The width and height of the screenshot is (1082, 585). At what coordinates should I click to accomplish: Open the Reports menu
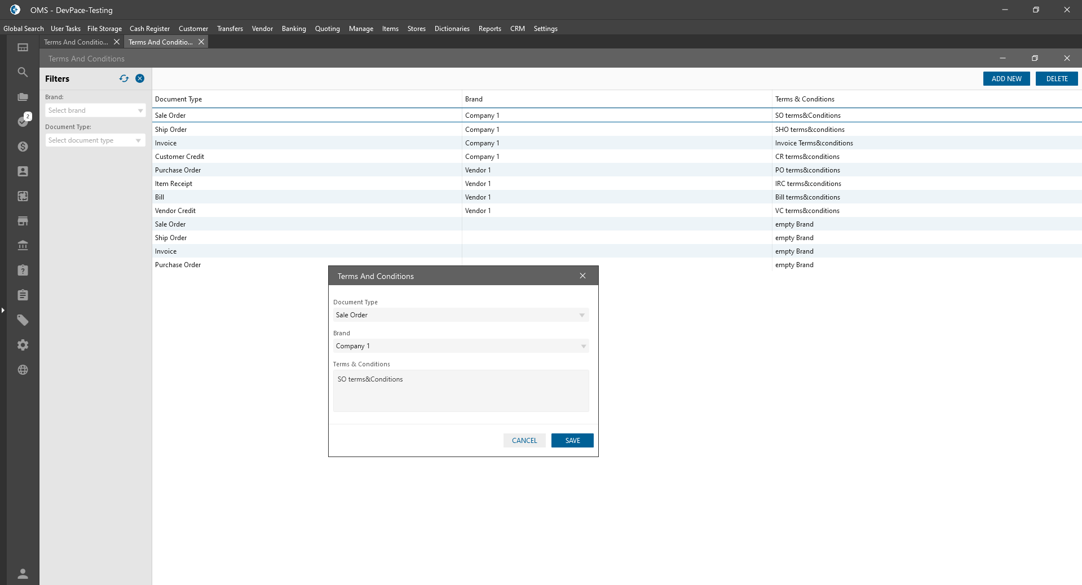click(x=490, y=29)
